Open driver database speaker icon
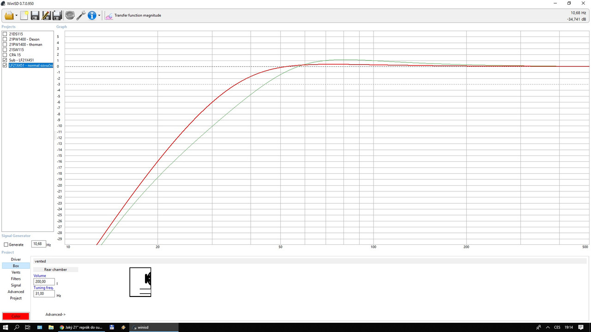The height and width of the screenshot is (332, 591). (x=70, y=16)
